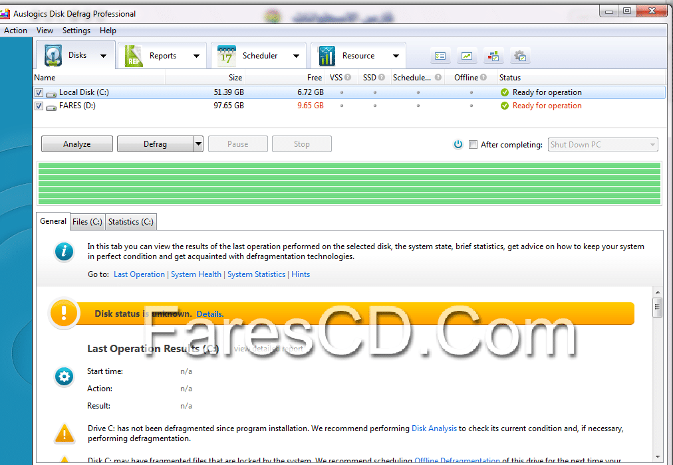Screen dimensions: 673x465
Task: Click the Scheduler calendar icon
Action: tap(227, 56)
